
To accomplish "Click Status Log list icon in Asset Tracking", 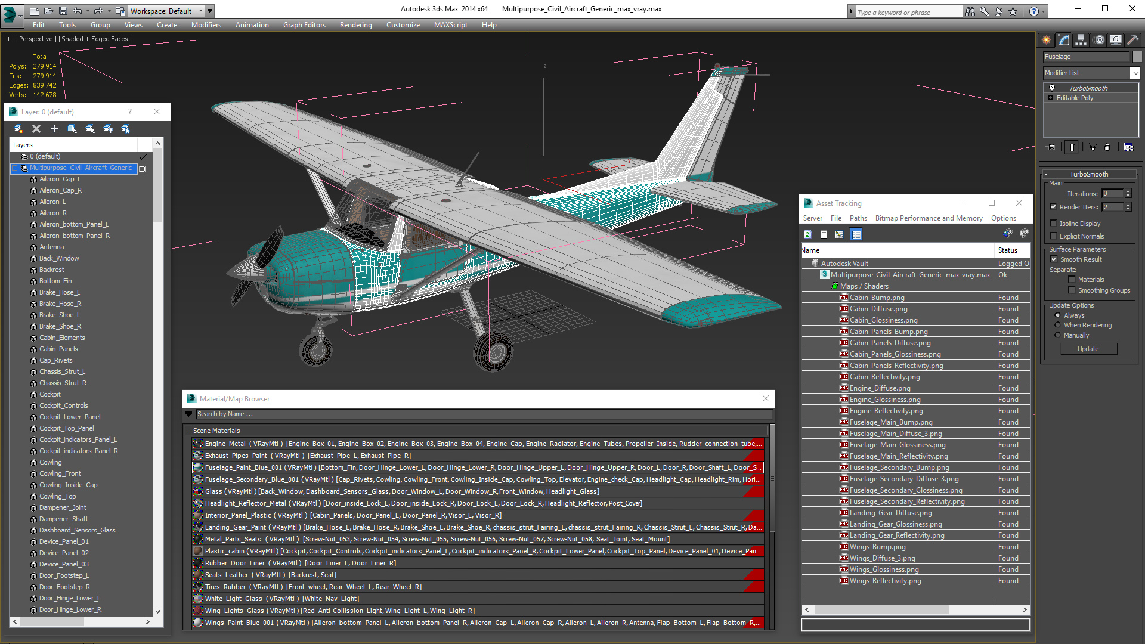I will tap(824, 234).
